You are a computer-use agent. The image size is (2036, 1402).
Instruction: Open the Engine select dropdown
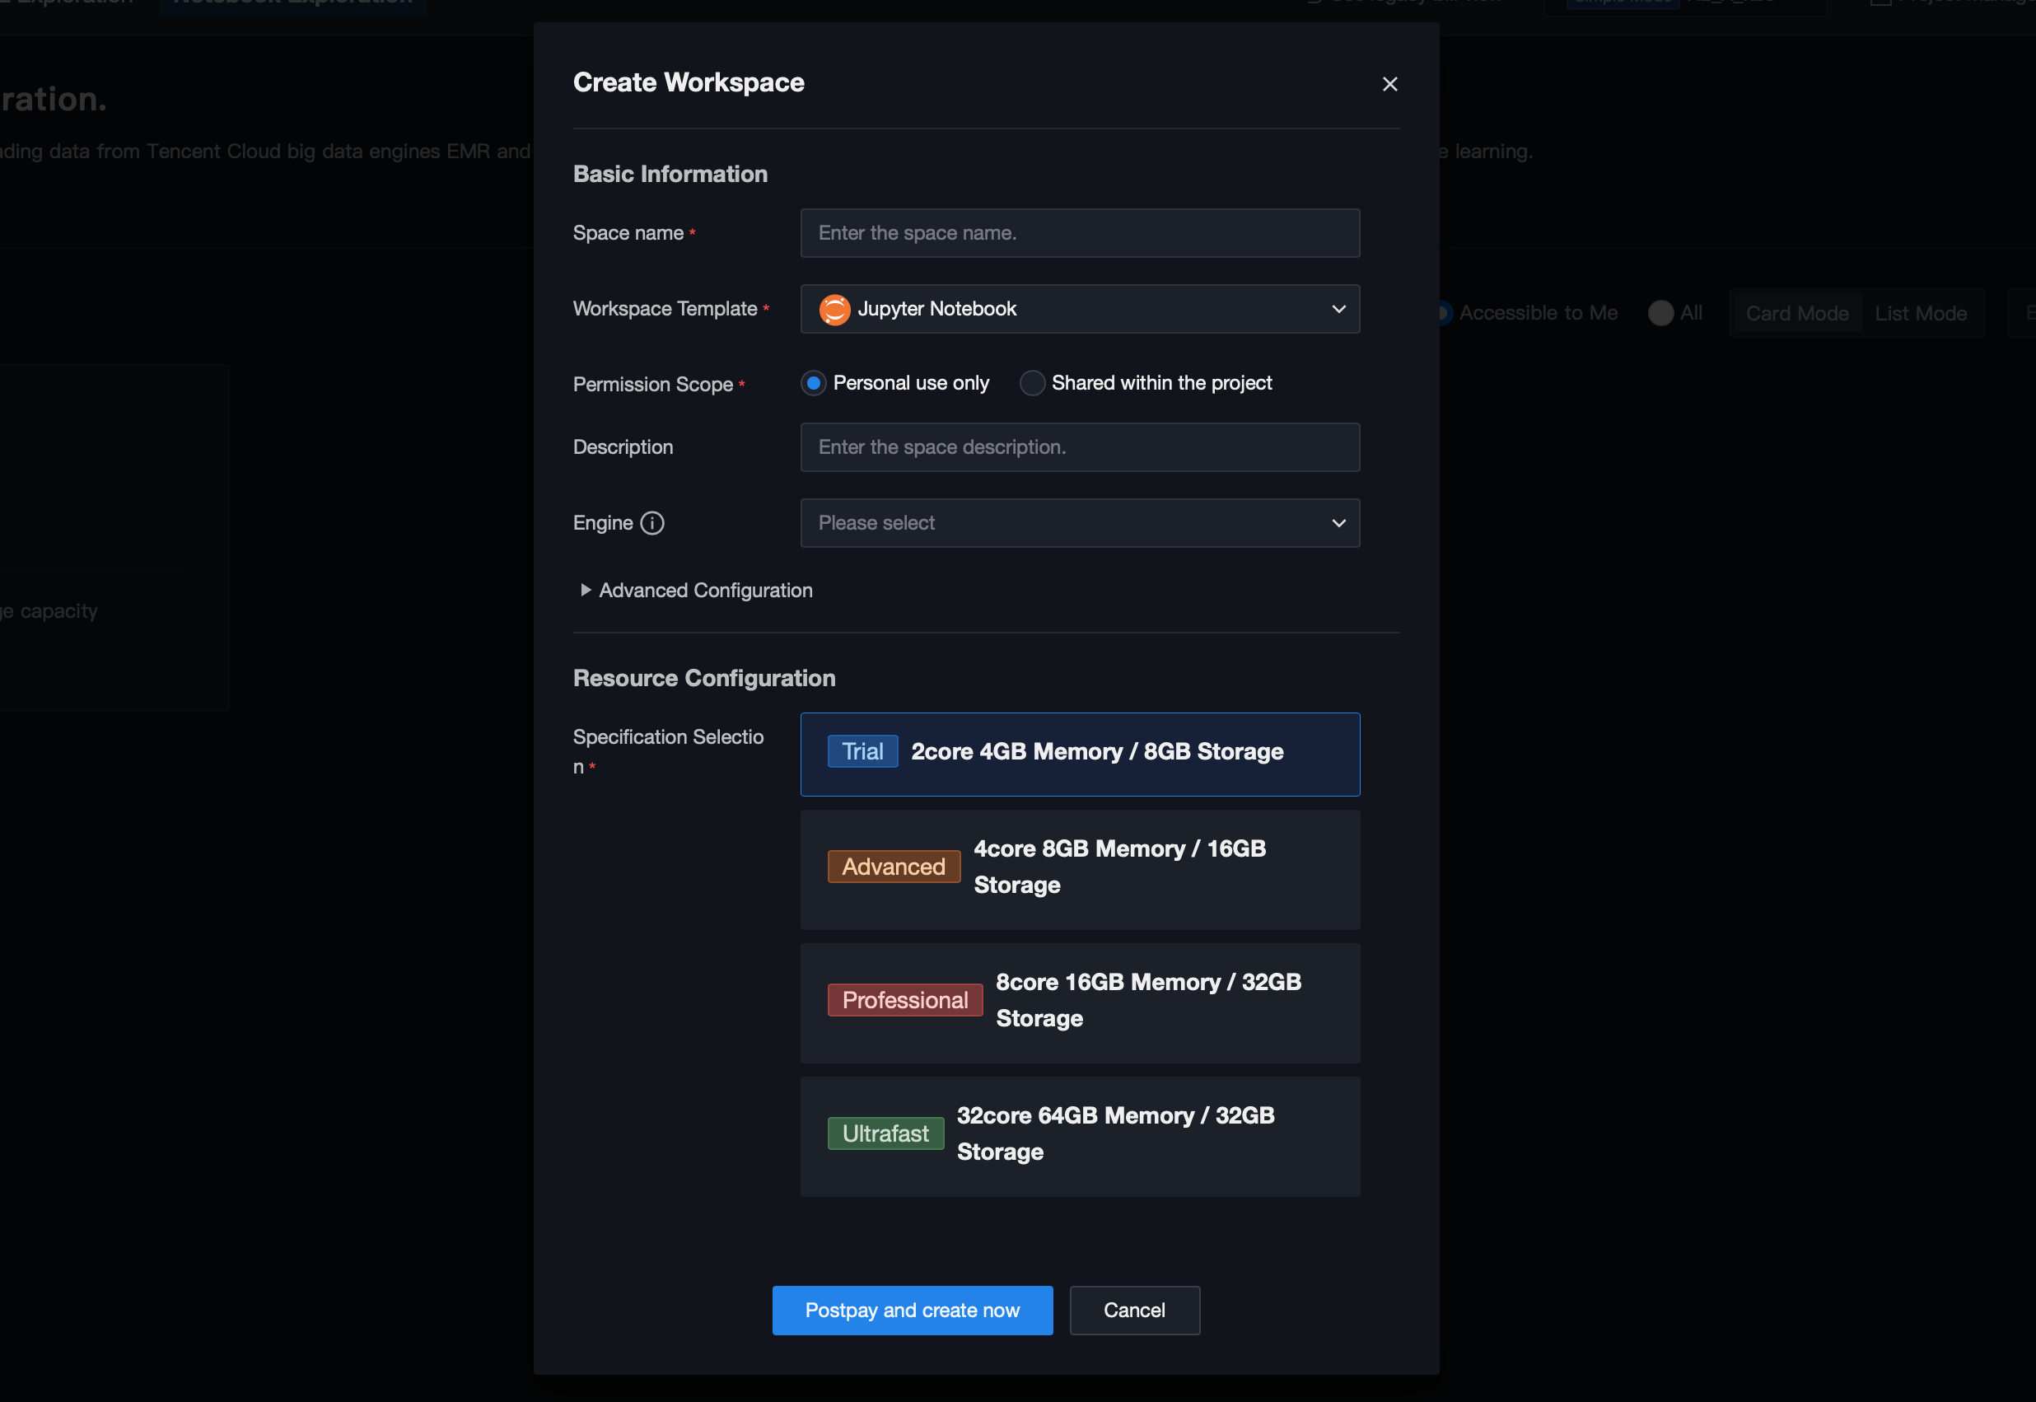coord(1080,523)
